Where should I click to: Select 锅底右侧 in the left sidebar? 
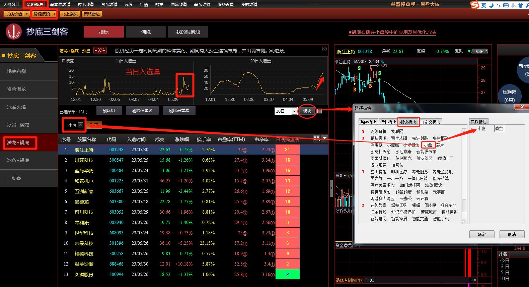click(x=29, y=71)
